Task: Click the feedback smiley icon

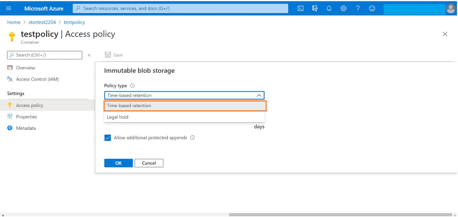Action: pyautogui.click(x=372, y=8)
